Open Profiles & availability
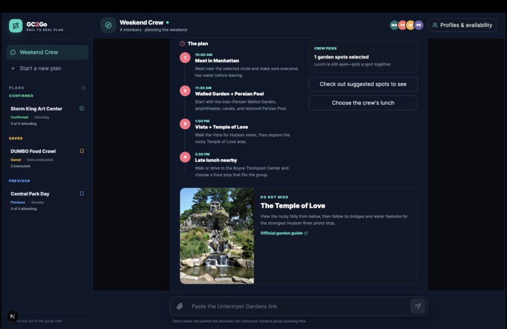This screenshot has height=329, width=507. 462,25
